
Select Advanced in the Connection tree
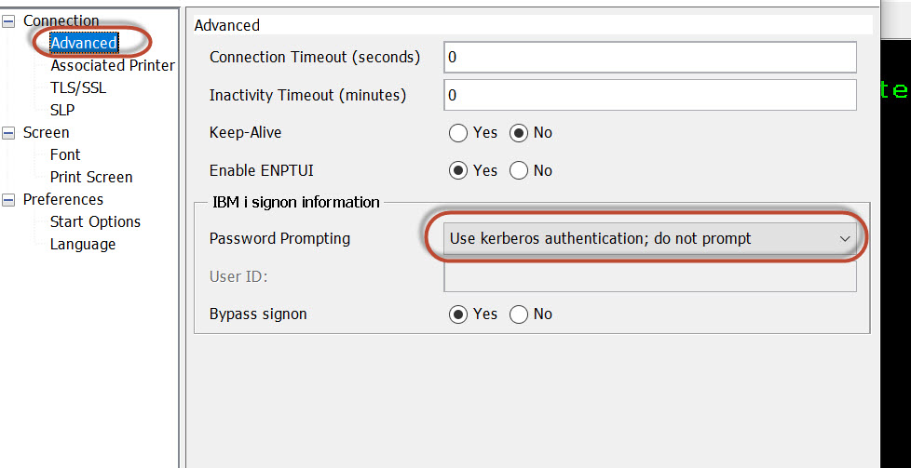click(84, 43)
